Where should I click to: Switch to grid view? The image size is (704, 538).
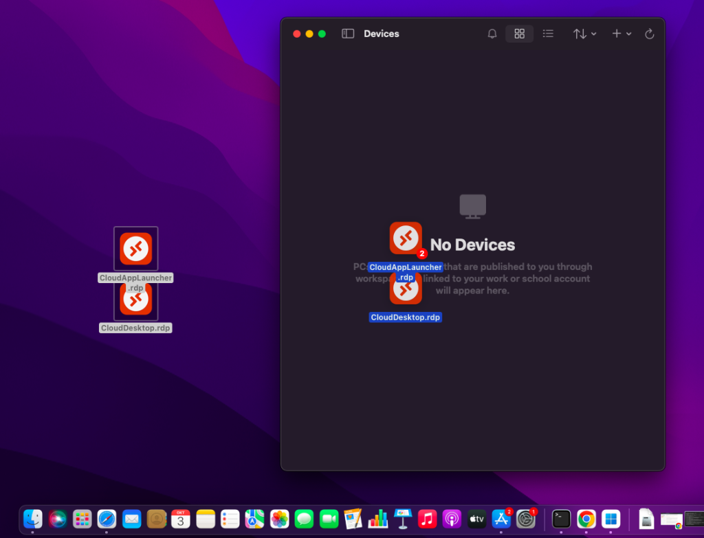coord(520,34)
